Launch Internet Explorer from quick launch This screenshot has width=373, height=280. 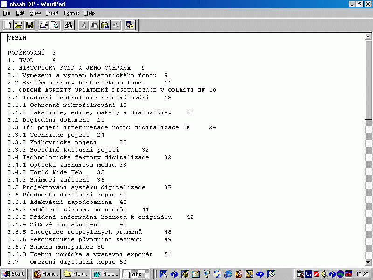click(228, 274)
